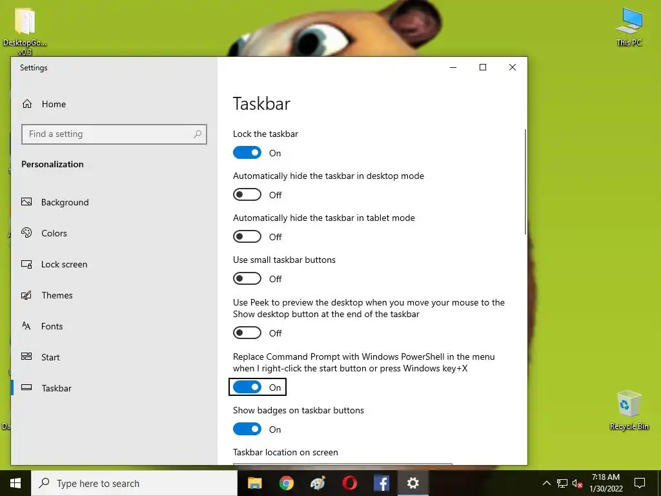This screenshot has width=661, height=496.
Task: Open the Home icon in Settings sidebar
Action: coord(27,104)
